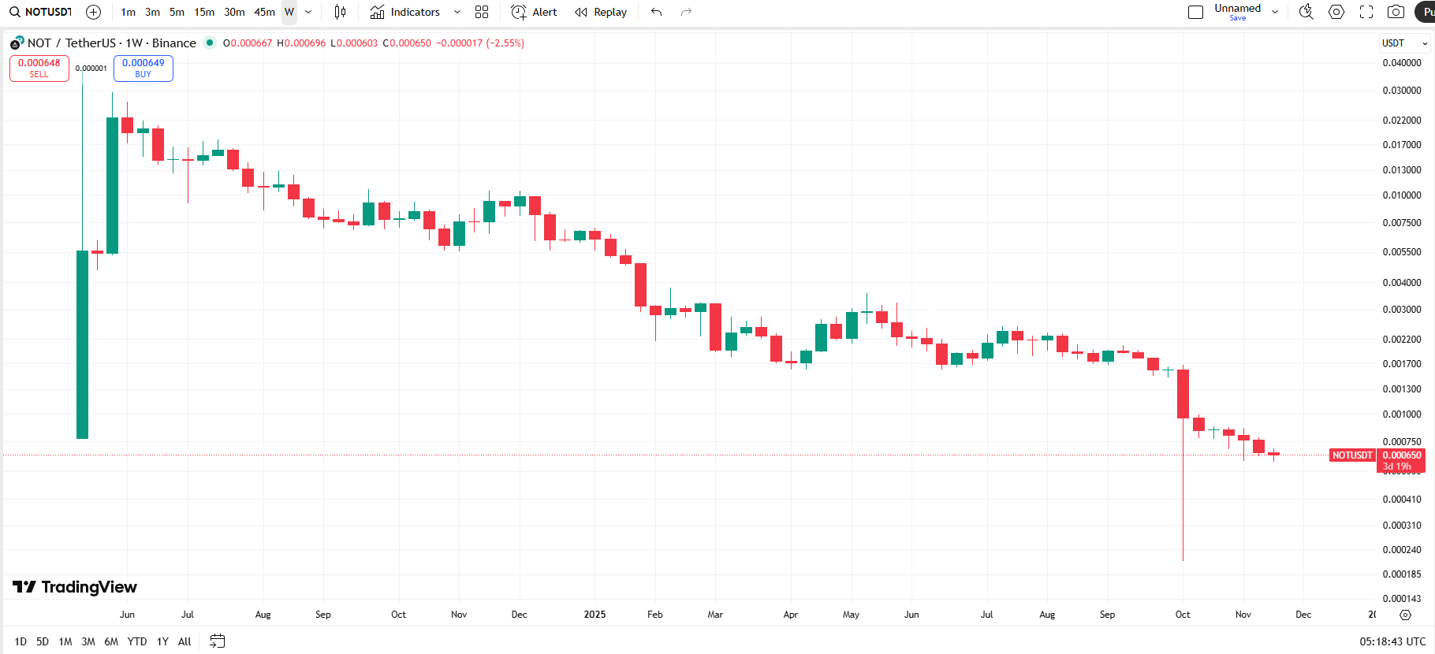Expand the Unnamed layout dropdown arrow
The height and width of the screenshot is (654, 1435).
pyautogui.click(x=1275, y=12)
